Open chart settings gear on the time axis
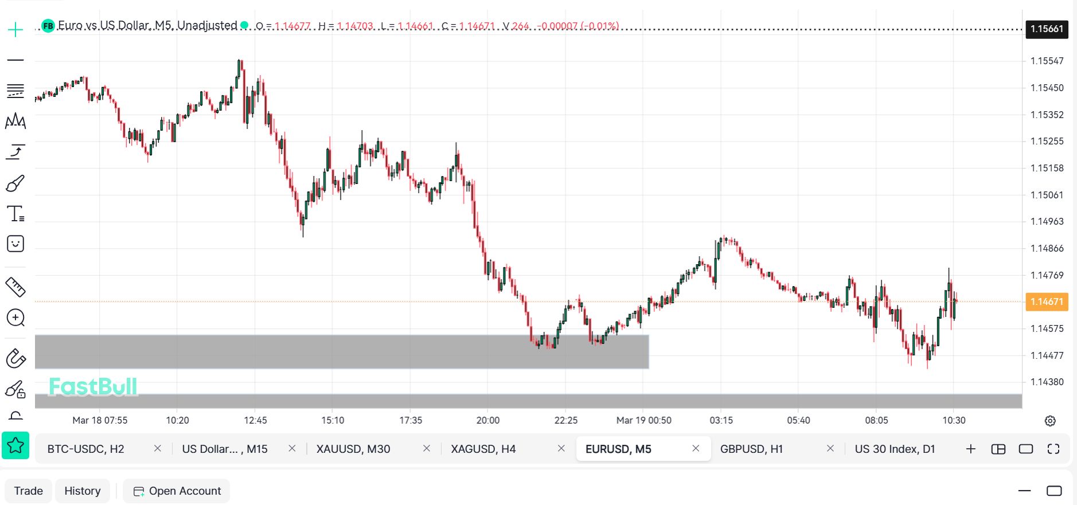This screenshot has height=505, width=1077. (1050, 421)
